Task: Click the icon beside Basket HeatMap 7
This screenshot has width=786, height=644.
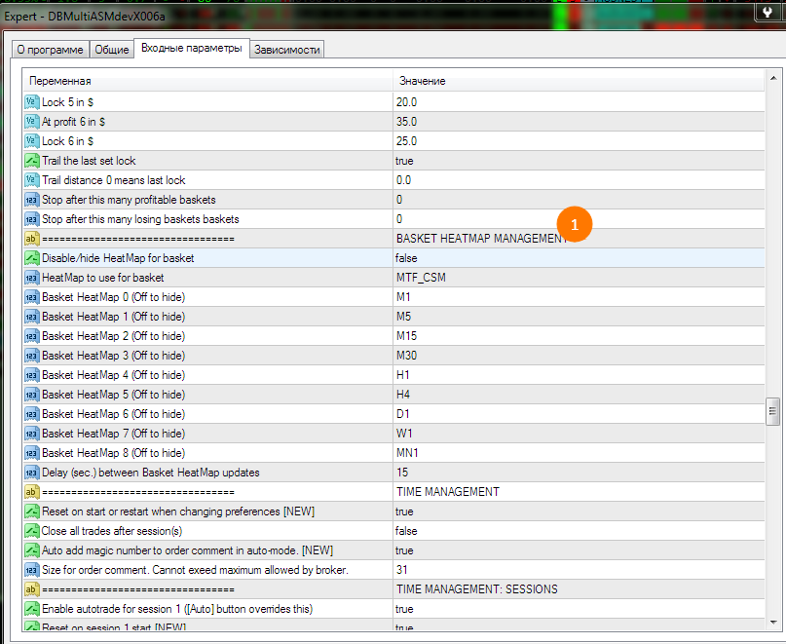Action: click(x=31, y=434)
